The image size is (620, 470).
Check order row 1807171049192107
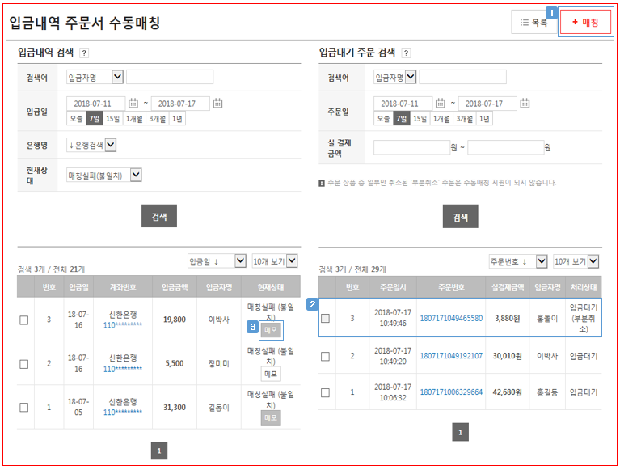pos(326,357)
